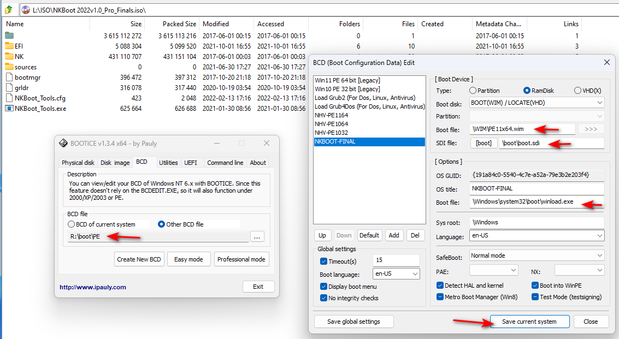Click Save global settings button

click(353, 322)
